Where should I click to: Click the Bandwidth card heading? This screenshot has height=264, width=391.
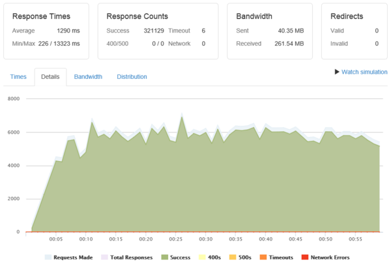tap(254, 16)
